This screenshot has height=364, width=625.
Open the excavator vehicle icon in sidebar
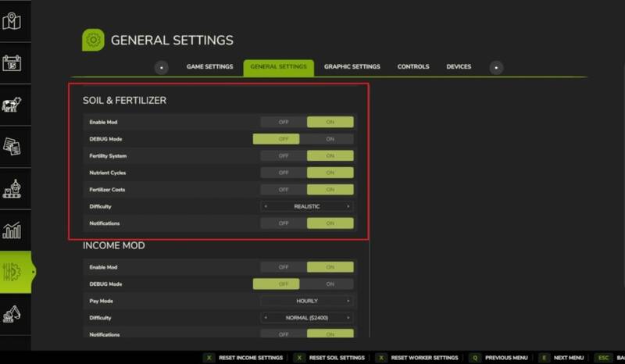pyautogui.click(x=12, y=315)
